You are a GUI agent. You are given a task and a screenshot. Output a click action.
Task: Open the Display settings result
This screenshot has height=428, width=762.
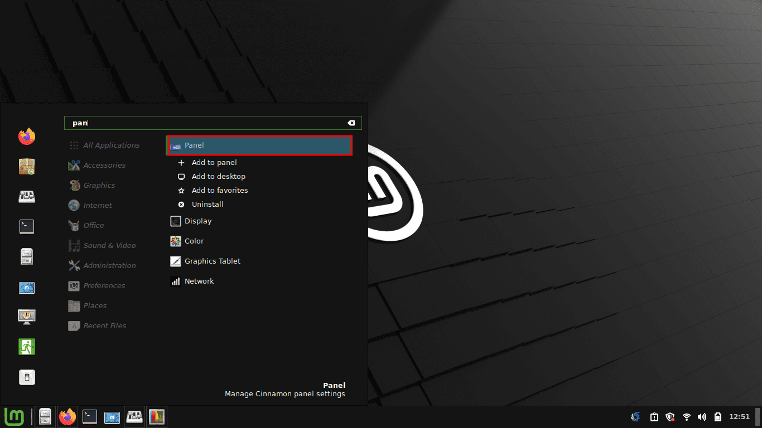click(x=197, y=221)
